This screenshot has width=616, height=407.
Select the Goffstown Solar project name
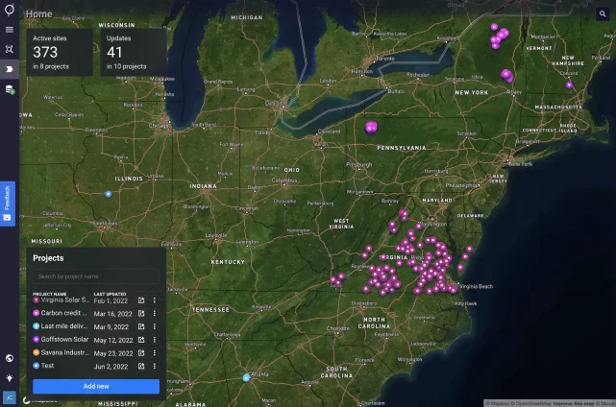64,339
